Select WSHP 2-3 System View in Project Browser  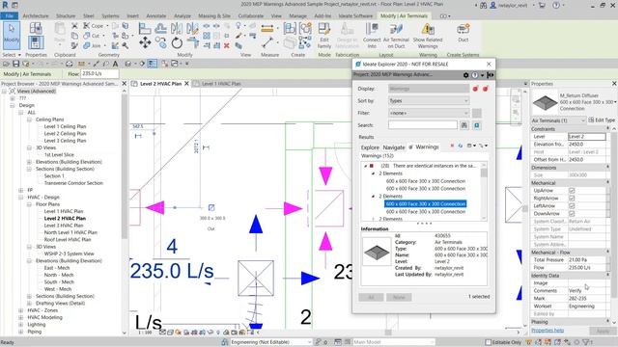[x=69, y=254]
